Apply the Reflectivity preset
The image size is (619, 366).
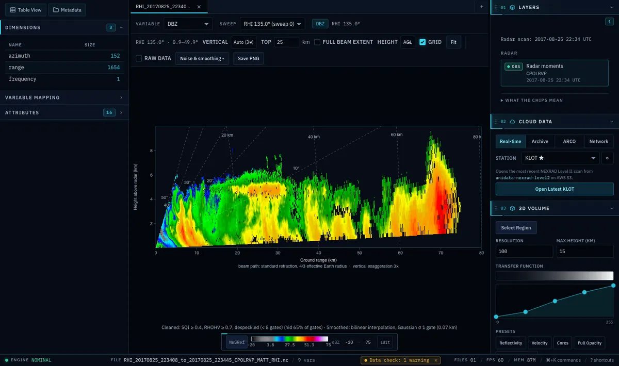coord(511,343)
